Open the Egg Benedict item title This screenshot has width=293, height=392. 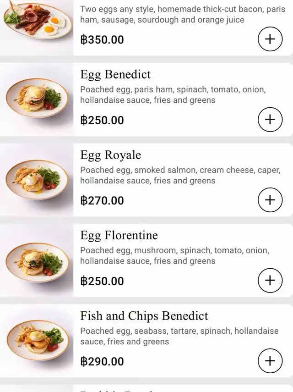click(115, 75)
